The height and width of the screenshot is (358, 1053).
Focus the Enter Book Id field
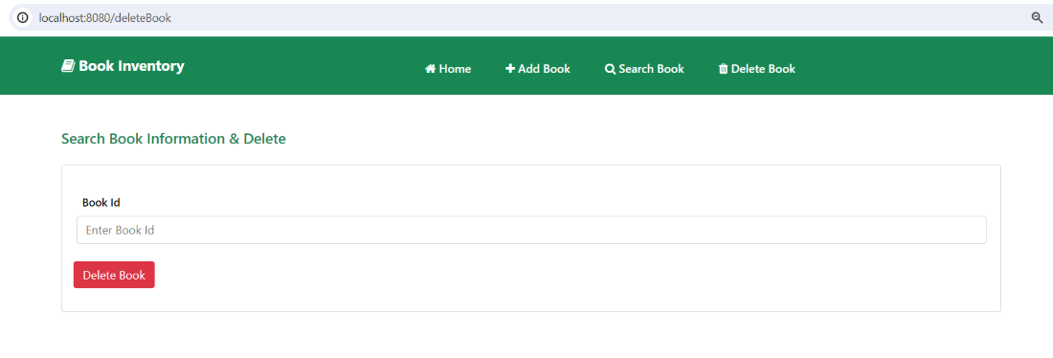click(x=531, y=230)
